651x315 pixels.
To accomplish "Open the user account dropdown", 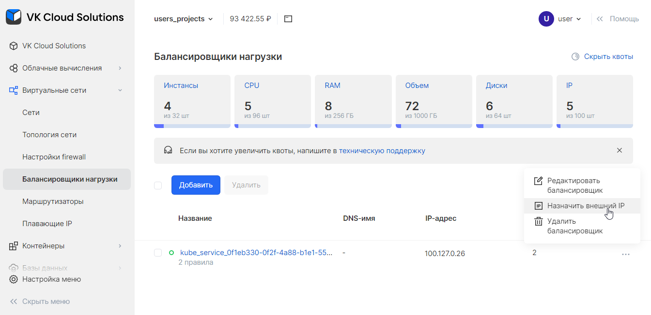I will pyautogui.click(x=569, y=19).
